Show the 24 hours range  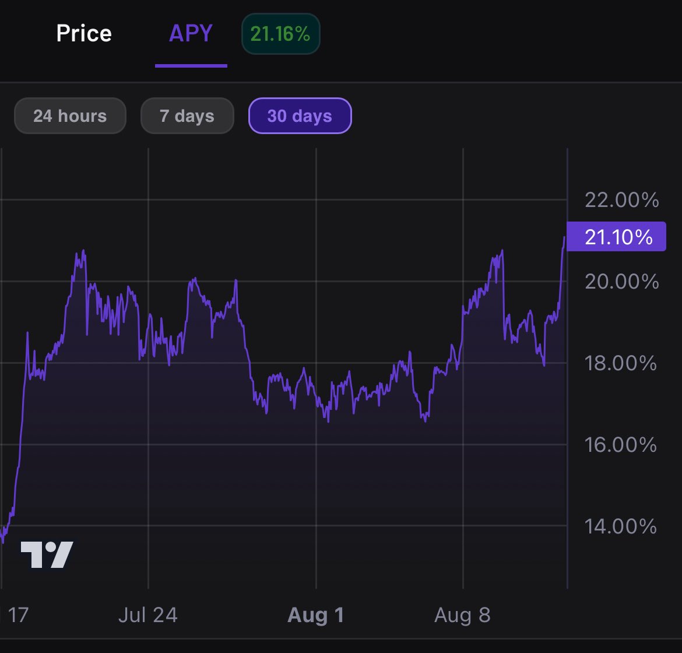pos(70,115)
